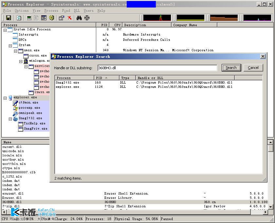This screenshot has width=275, height=223.
Task: Open the Find menu
Action: click(66, 10)
